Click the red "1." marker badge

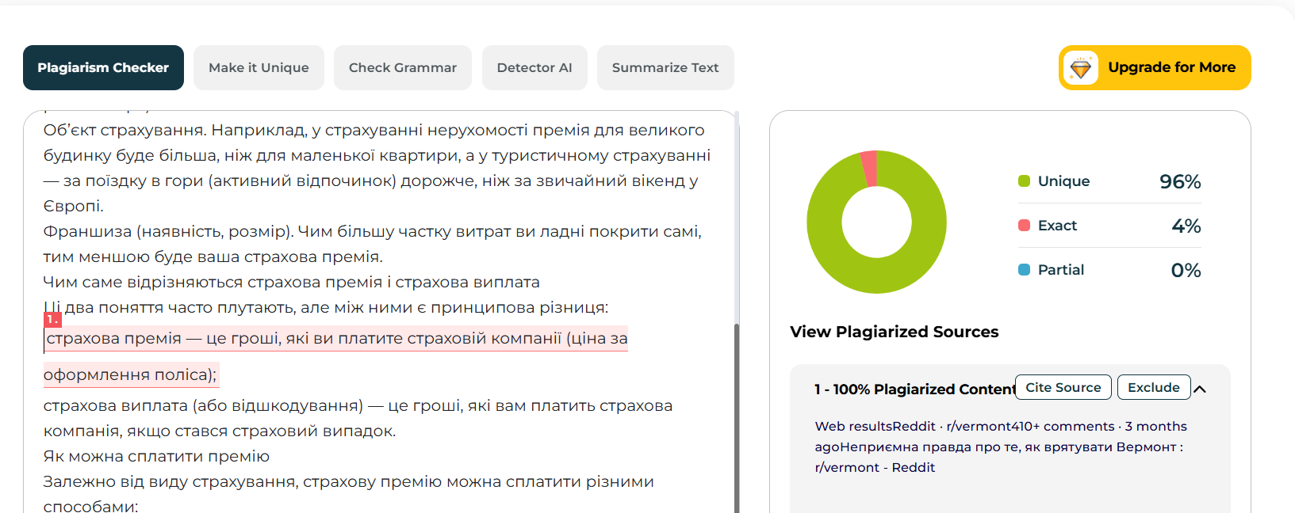coord(52,319)
